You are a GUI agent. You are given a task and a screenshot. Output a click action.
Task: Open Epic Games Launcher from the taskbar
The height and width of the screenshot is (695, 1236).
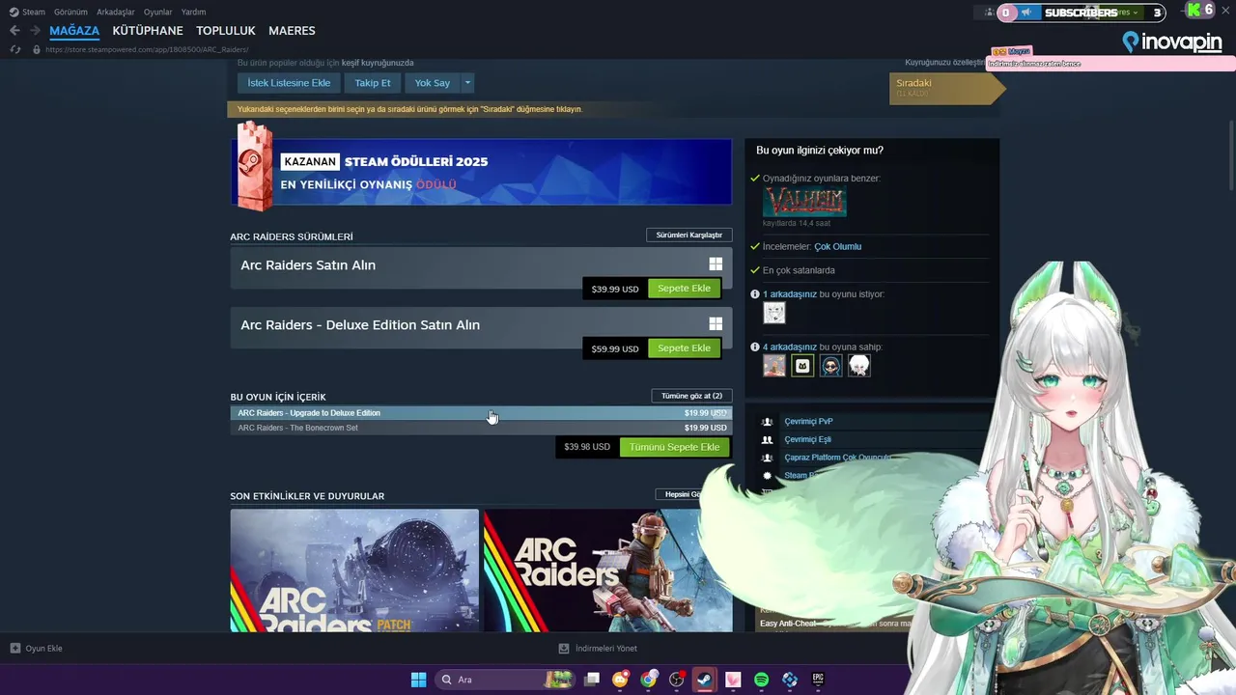tap(818, 680)
